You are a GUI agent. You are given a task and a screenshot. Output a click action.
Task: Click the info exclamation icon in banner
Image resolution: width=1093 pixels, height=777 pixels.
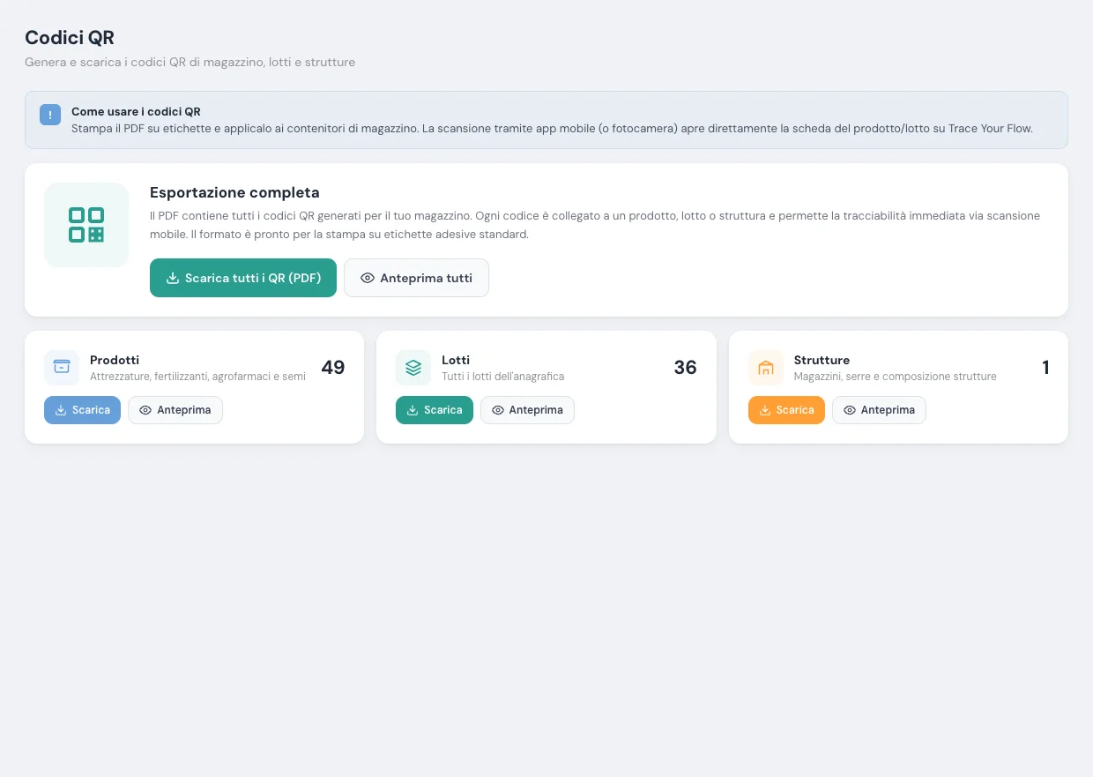point(50,115)
